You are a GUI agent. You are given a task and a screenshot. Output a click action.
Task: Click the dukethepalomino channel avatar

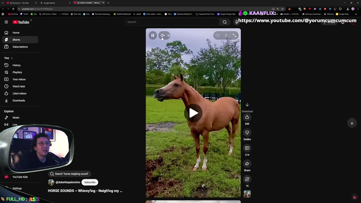(51, 182)
